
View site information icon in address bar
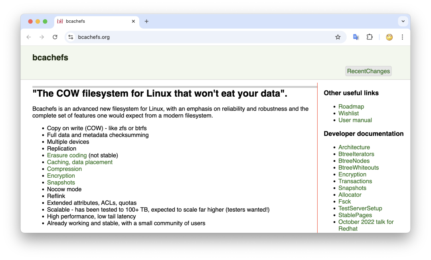pos(71,37)
